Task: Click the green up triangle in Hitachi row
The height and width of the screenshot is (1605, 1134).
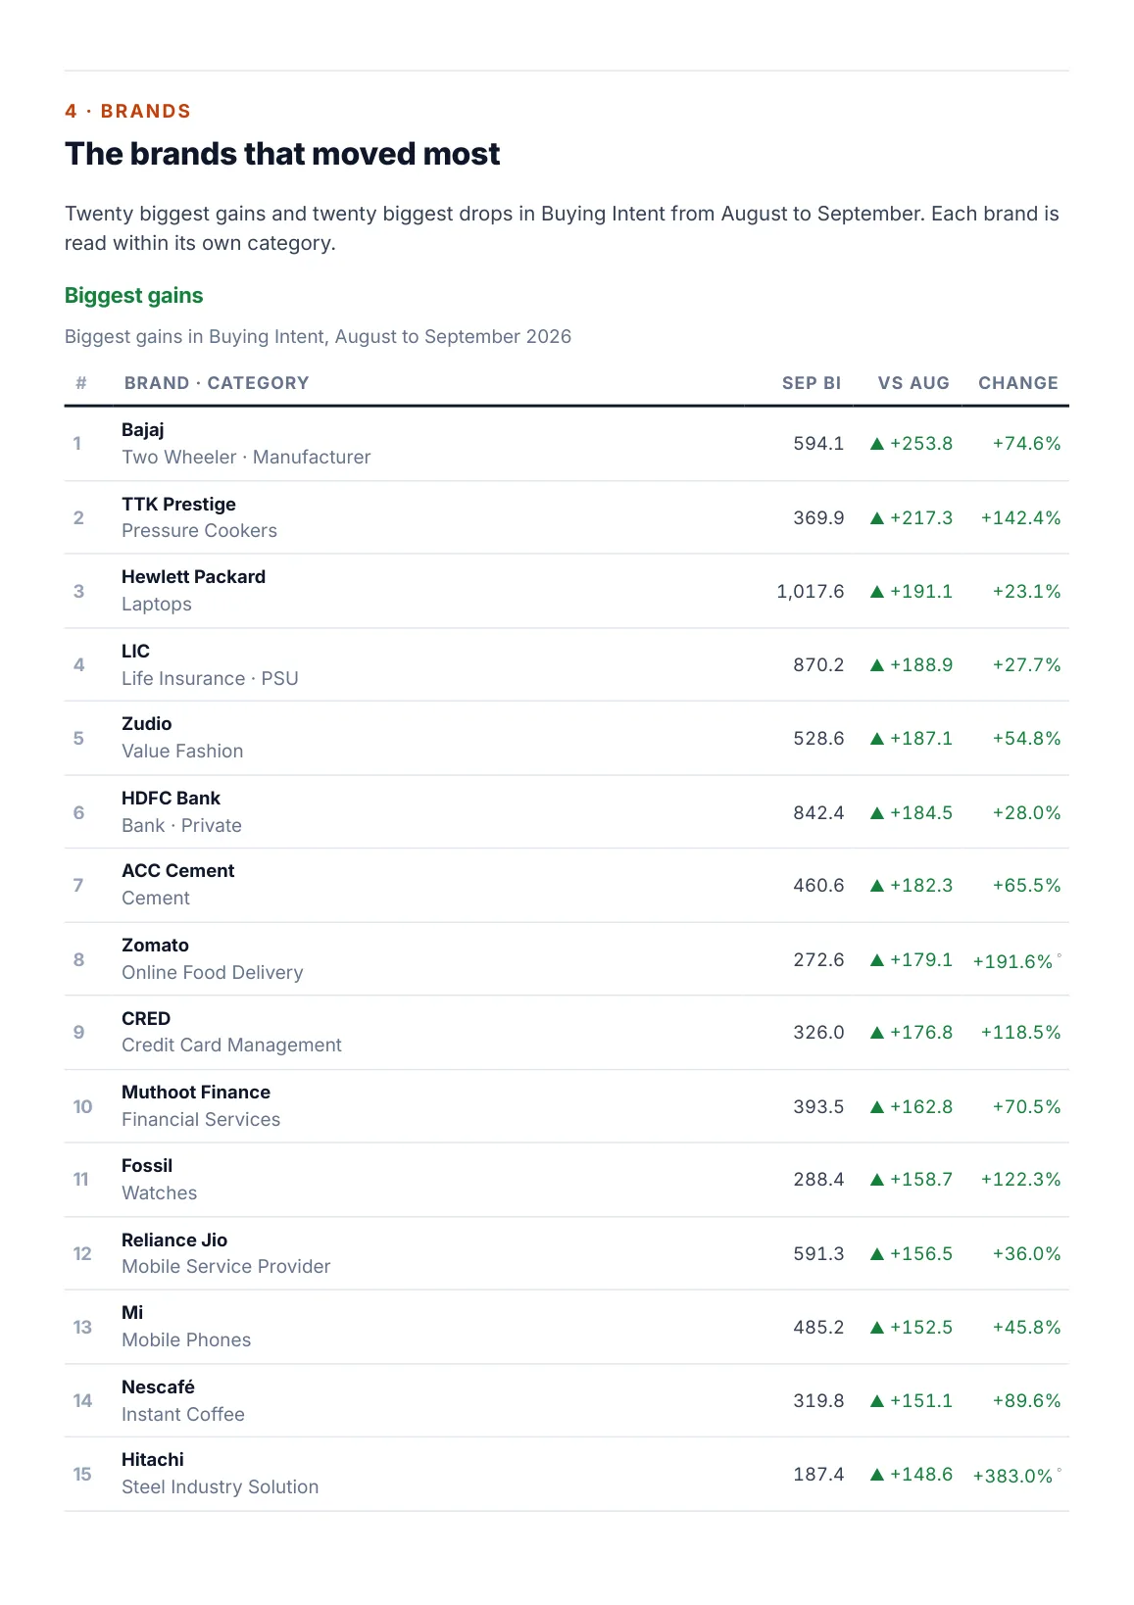Action: (x=877, y=1475)
